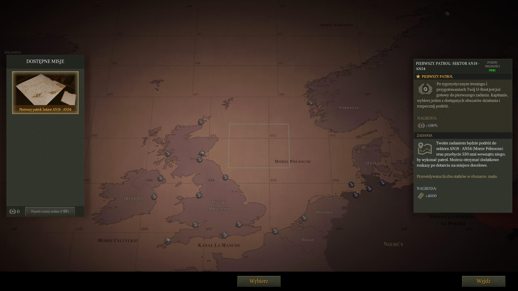The width and height of the screenshot is (518, 291).
Task: Click the bunker icon at Cornwall's tip
Action: coord(168,240)
